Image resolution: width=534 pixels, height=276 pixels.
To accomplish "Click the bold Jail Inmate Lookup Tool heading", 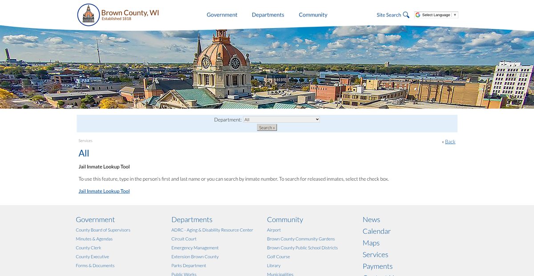I will (104, 167).
